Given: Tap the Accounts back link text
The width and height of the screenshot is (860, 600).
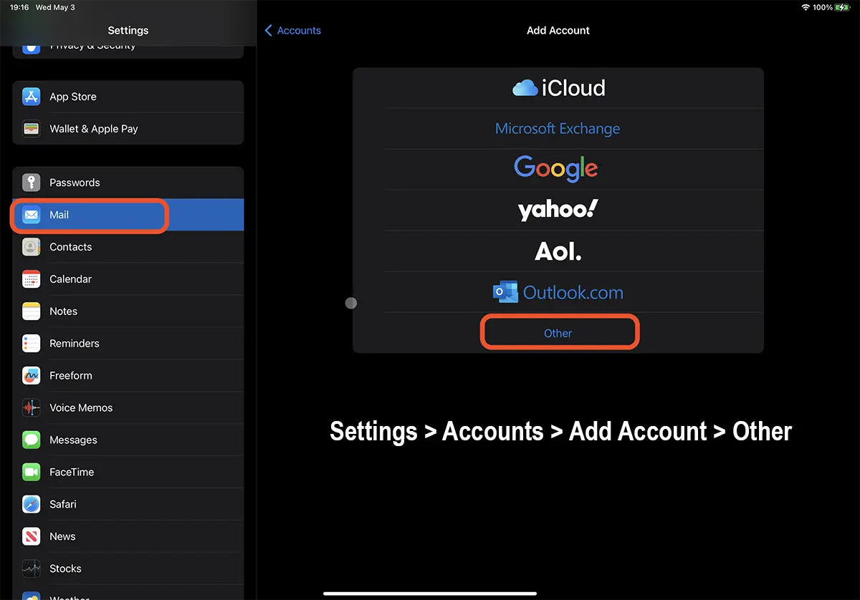Looking at the screenshot, I should (x=299, y=31).
